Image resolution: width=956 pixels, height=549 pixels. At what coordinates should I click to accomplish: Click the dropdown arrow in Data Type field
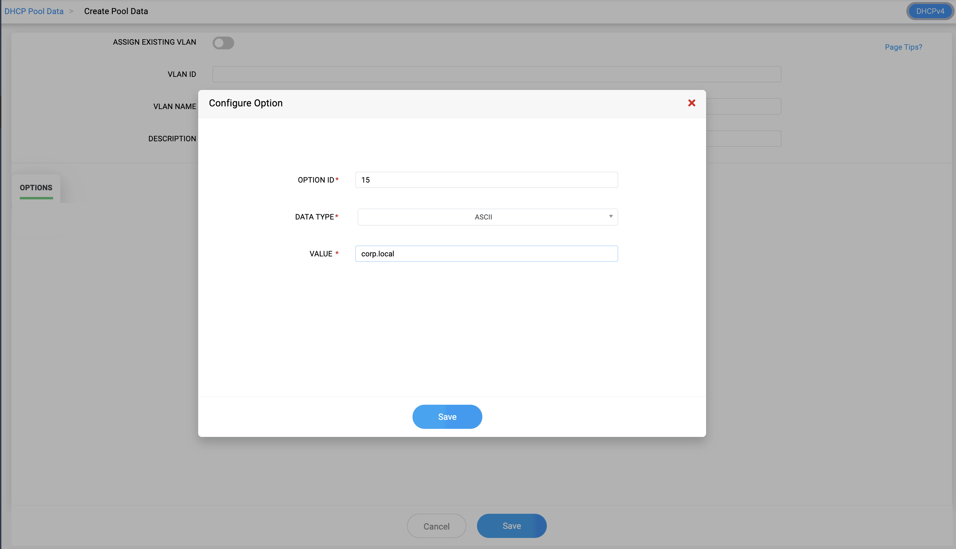tap(610, 216)
